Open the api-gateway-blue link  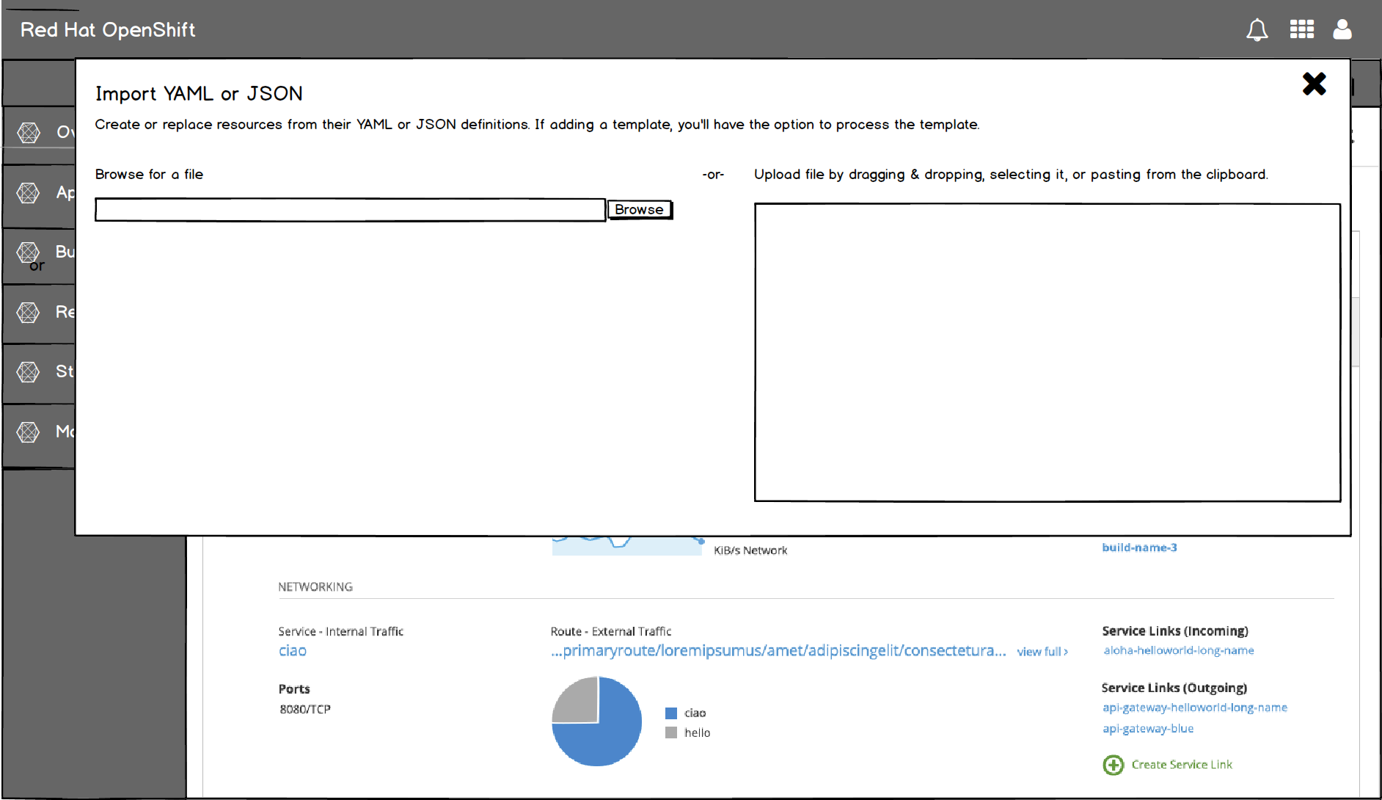(1148, 729)
